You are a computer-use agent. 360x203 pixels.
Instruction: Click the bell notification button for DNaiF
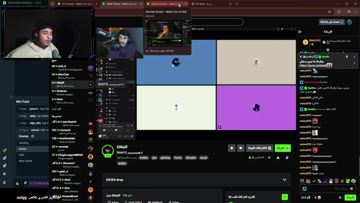(x=231, y=148)
